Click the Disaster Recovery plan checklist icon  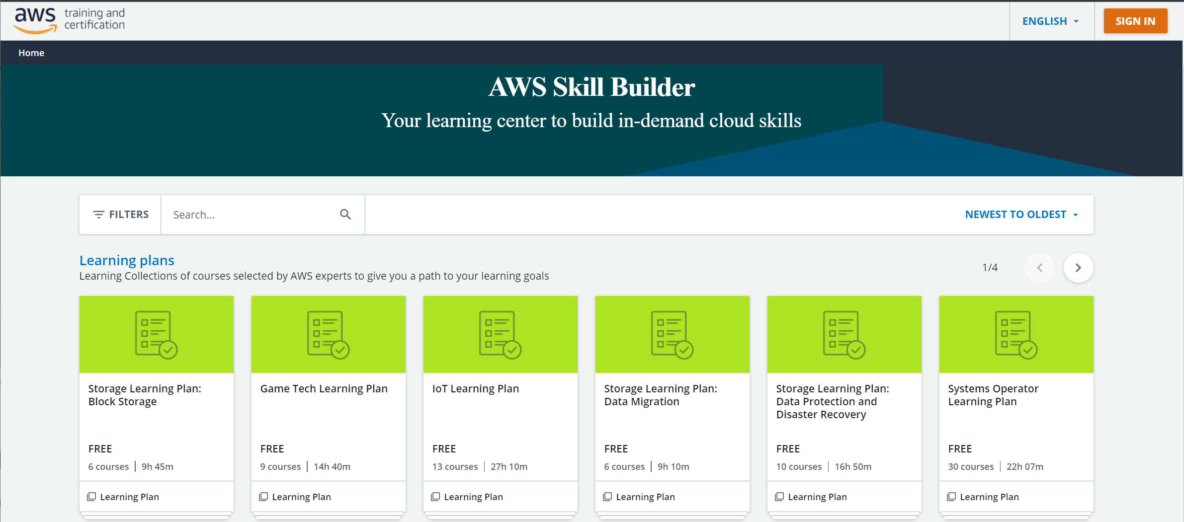pyautogui.click(x=844, y=334)
